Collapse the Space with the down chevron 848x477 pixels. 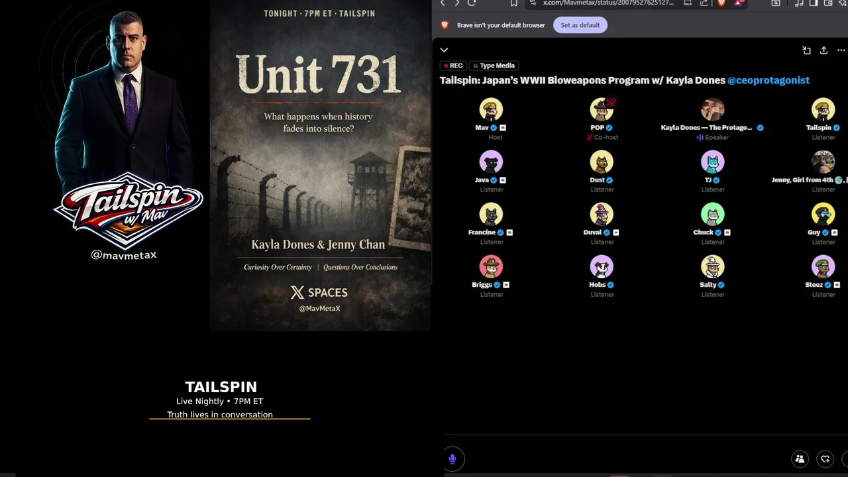(x=444, y=50)
